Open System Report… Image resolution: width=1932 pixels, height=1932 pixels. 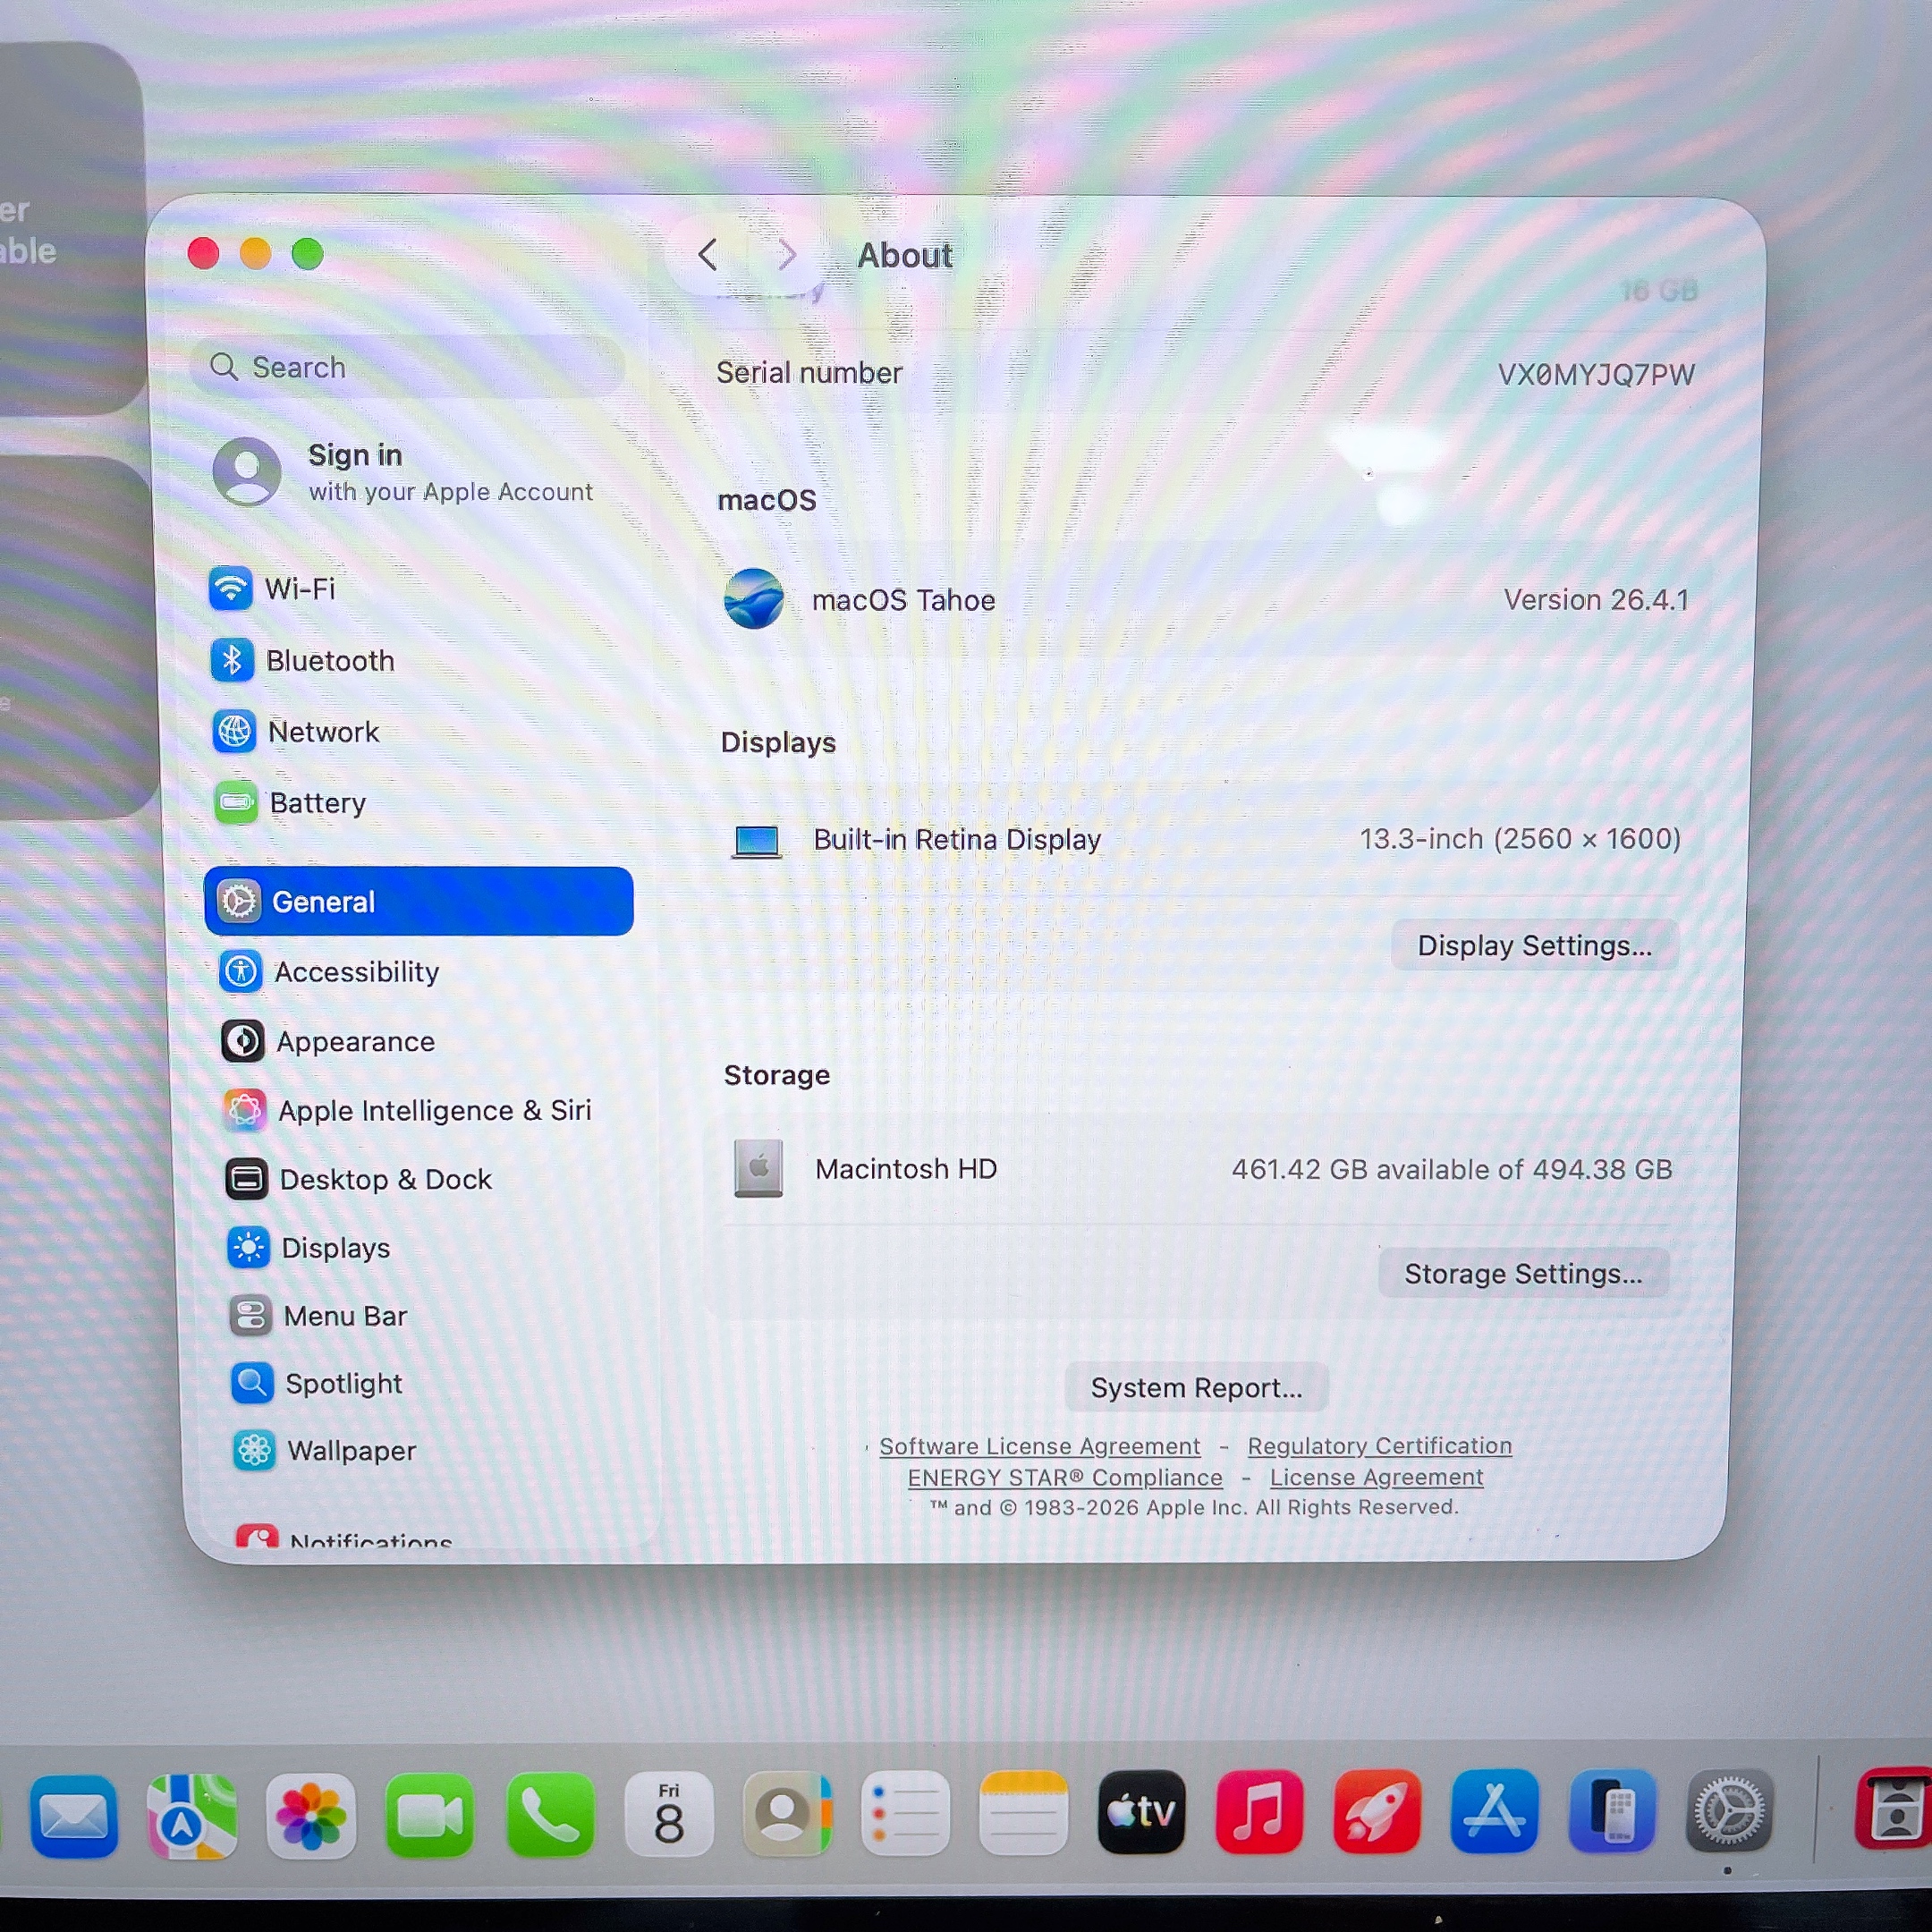tap(1196, 1387)
